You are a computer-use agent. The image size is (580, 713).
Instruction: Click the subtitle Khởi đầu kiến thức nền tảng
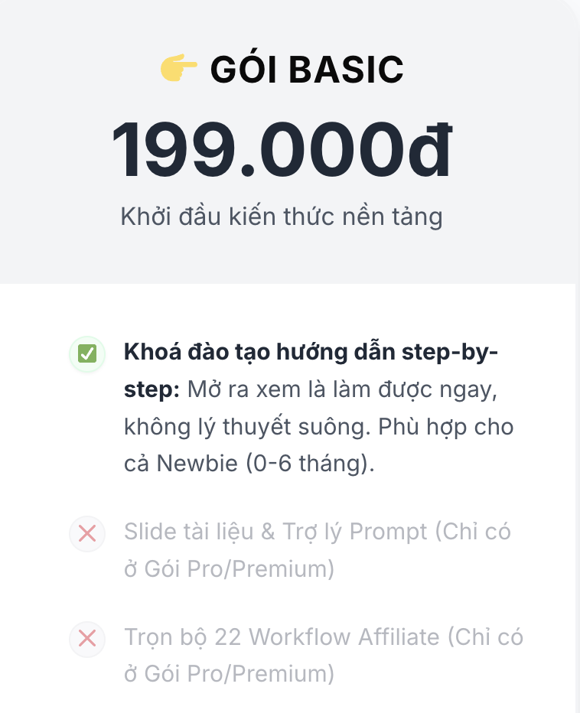point(282,217)
